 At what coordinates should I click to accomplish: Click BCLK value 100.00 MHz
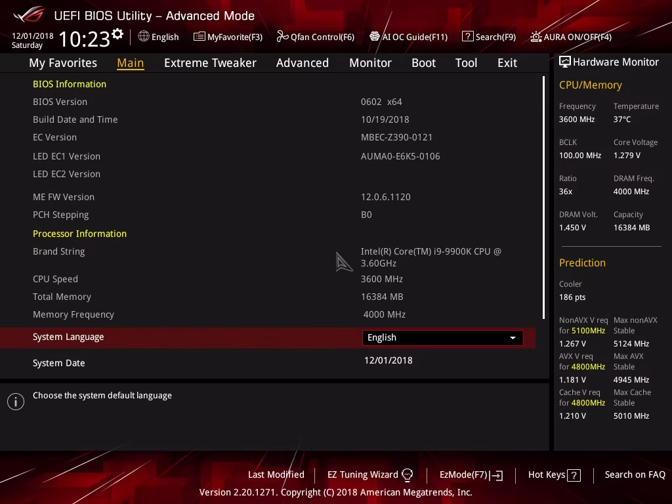tap(580, 156)
